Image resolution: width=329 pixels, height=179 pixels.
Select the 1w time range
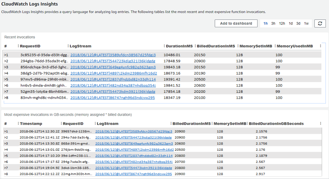pos(306,23)
